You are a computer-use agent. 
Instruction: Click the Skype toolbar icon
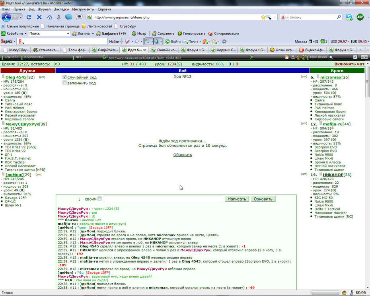tap(349, 17)
